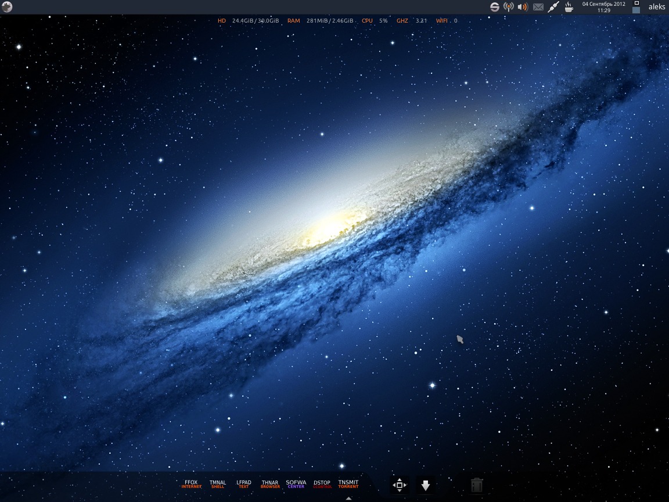Click the four-arrow move icon in dock
The height and width of the screenshot is (502, 669).
pyautogui.click(x=400, y=485)
